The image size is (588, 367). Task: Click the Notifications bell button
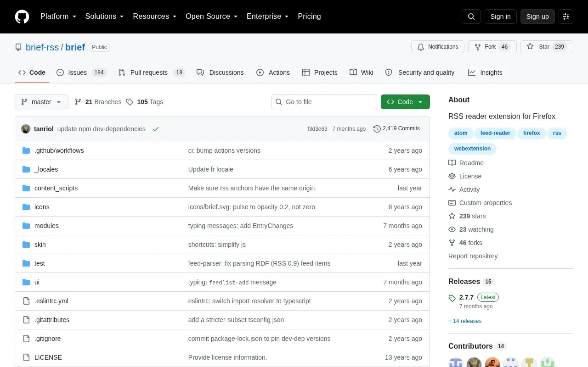[x=438, y=47]
